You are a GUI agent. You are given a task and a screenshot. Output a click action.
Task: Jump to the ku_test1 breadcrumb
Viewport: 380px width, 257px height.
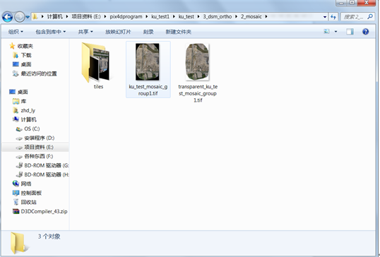[x=160, y=16]
